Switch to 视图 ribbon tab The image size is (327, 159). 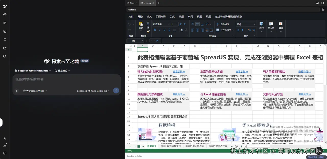tap(200, 17)
